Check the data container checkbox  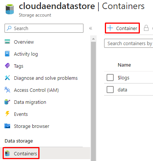click(x=110, y=90)
